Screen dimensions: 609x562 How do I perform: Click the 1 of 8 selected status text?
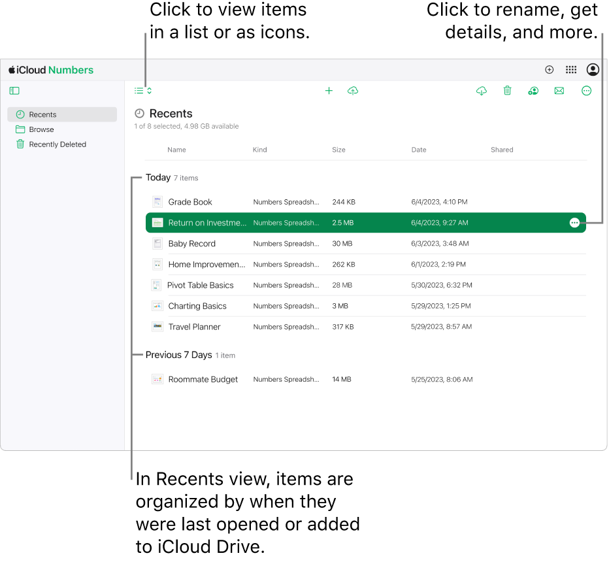[186, 126]
